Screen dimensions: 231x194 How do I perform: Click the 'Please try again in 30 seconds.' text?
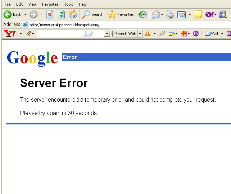[x=59, y=113]
